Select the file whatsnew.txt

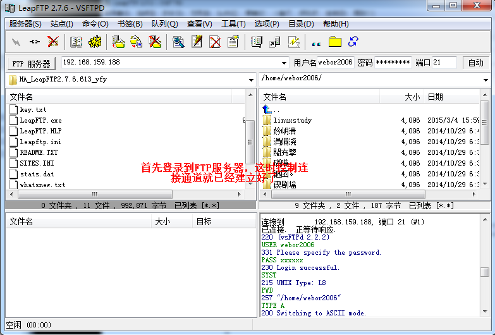(x=42, y=185)
